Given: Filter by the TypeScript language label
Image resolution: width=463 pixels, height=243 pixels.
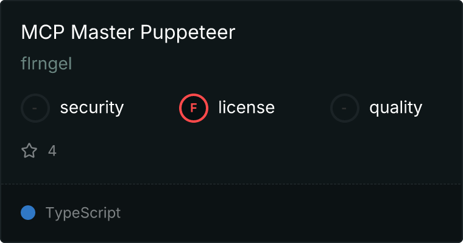Looking at the screenshot, I should [83, 213].
